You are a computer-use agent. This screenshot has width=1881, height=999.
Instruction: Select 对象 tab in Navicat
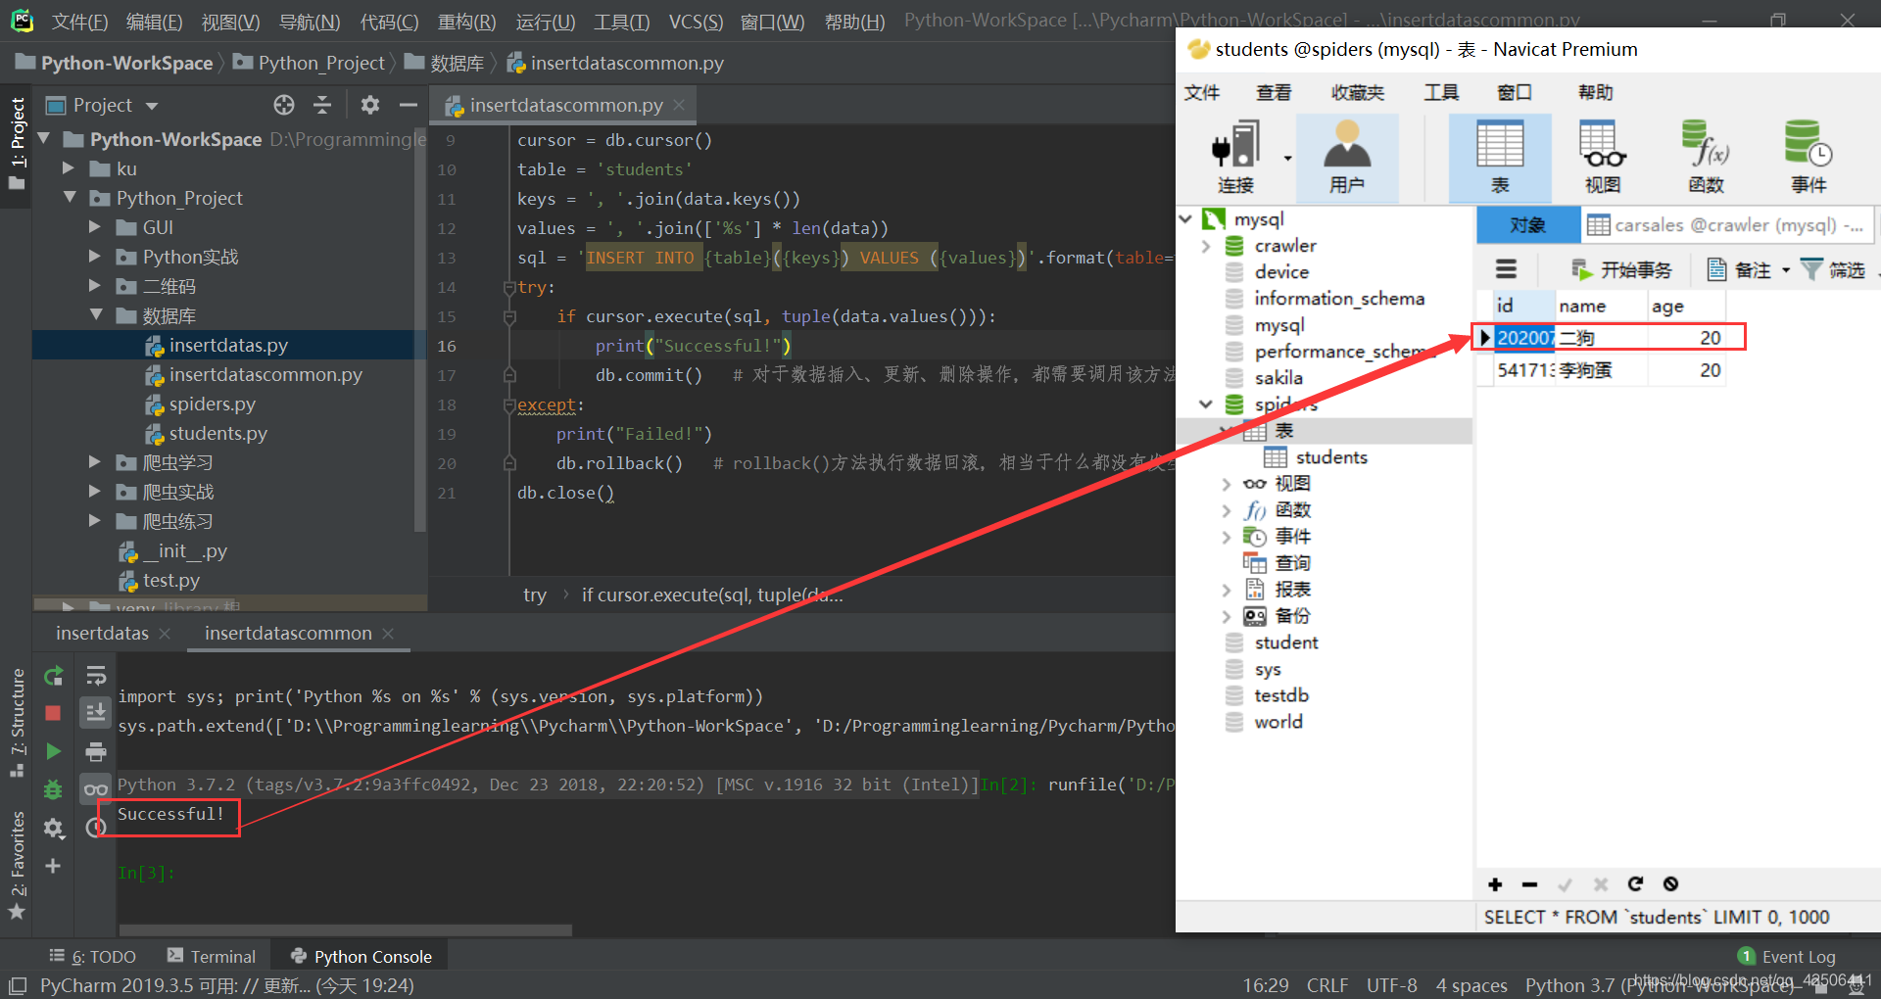point(1527,225)
